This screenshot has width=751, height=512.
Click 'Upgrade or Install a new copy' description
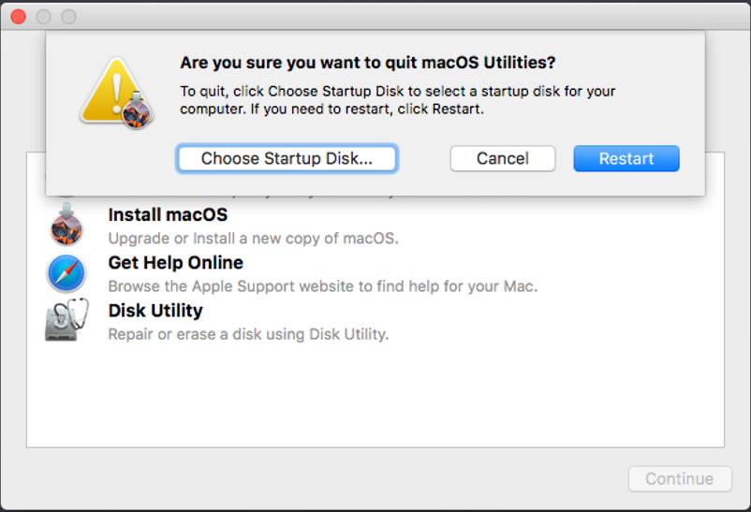coord(253,239)
